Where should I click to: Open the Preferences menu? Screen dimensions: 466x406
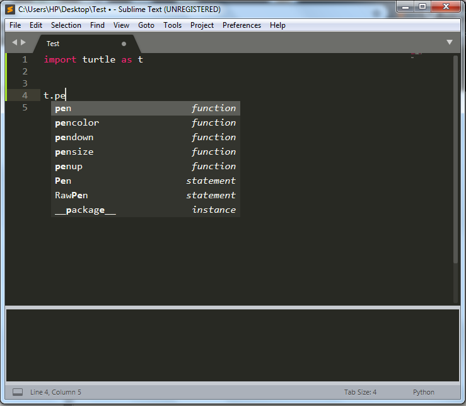tap(242, 25)
